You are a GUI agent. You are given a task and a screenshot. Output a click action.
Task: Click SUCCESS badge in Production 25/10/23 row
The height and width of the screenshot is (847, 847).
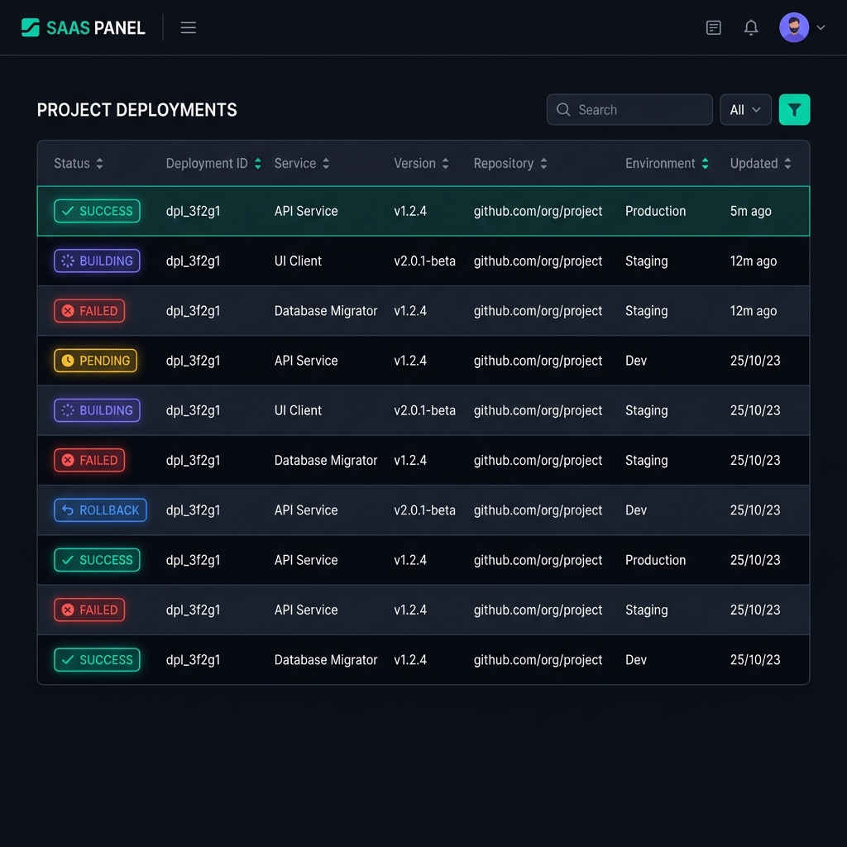tap(98, 560)
